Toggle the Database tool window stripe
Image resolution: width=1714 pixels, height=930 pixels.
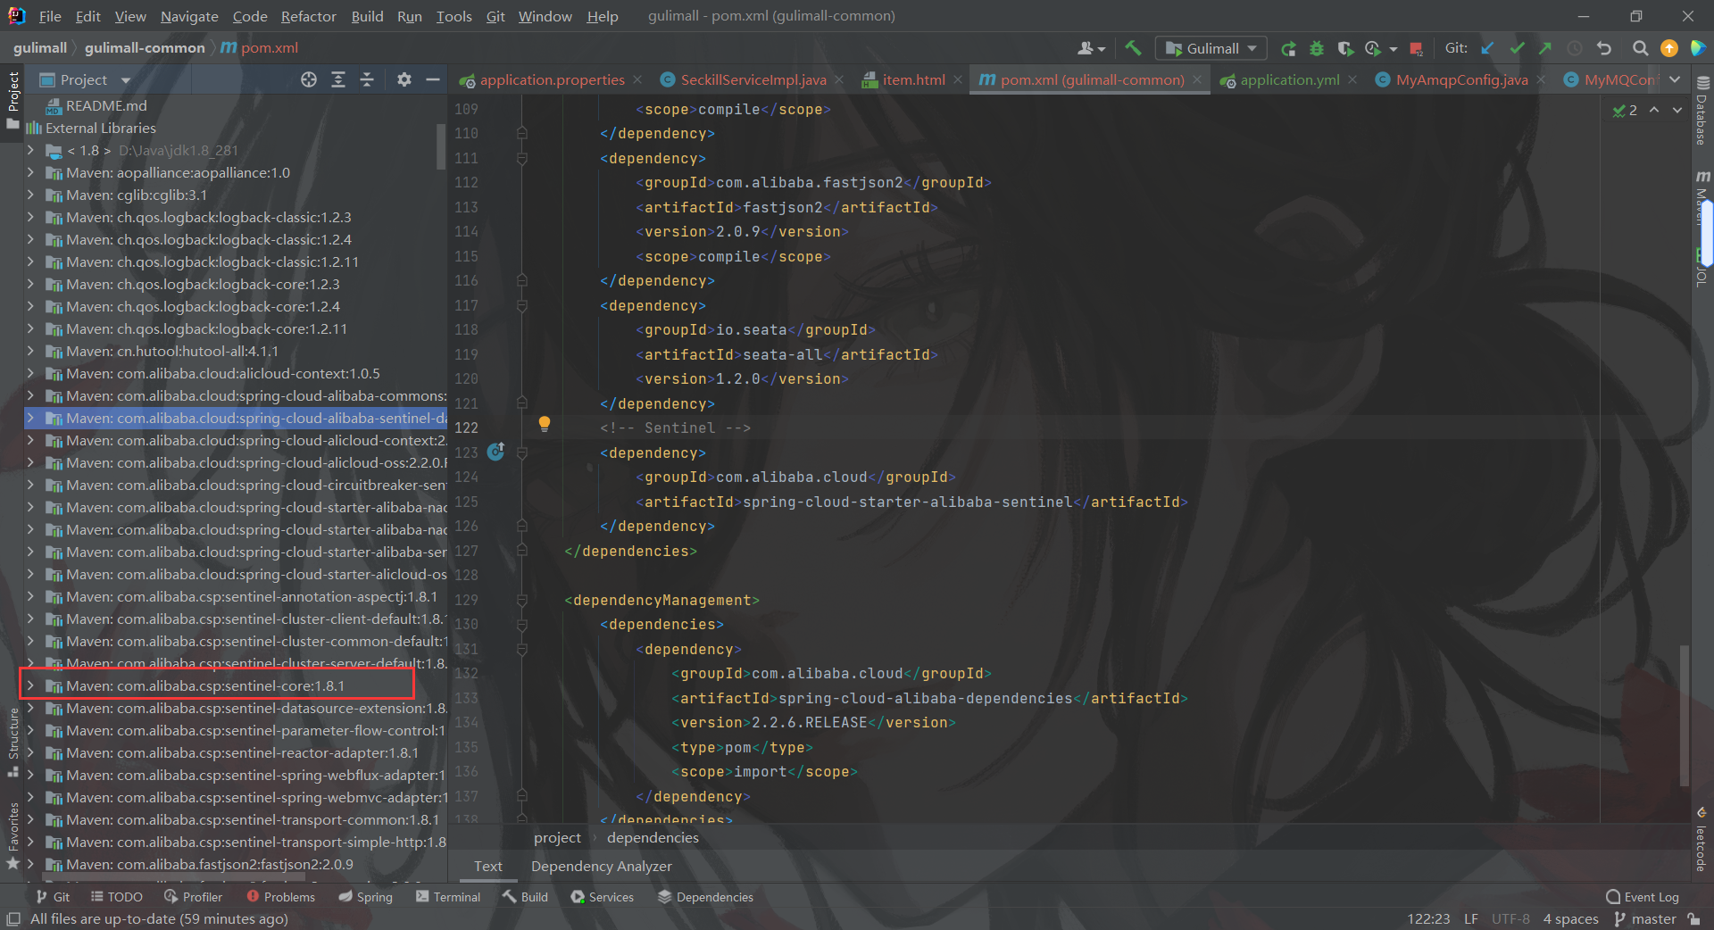tap(1702, 109)
